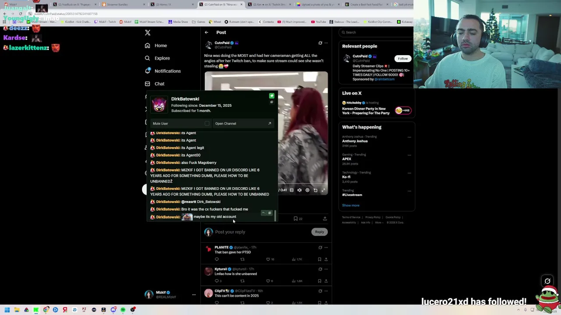The width and height of the screenshot is (561, 315).
Task: Click the copy icon below pin in user card
Action: (272, 102)
